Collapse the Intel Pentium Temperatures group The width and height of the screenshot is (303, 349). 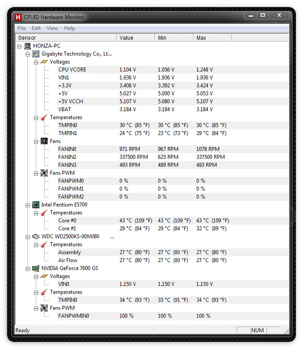coord(36,213)
